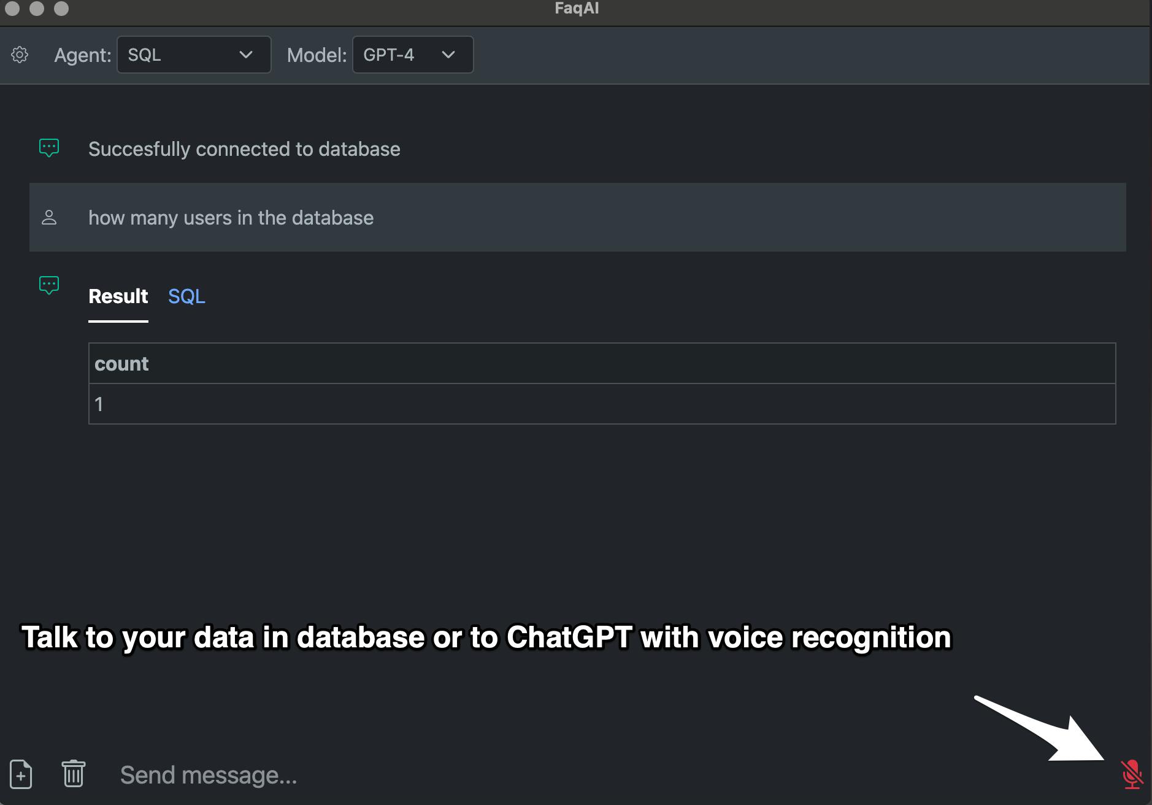
Task: Click the FaqAI window title
Action: (x=577, y=8)
